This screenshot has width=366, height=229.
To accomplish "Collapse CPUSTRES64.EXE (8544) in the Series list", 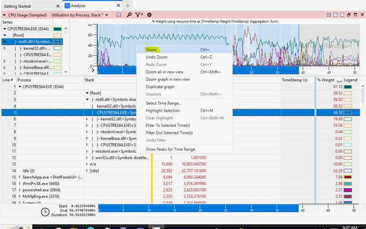I will click(5, 29).
